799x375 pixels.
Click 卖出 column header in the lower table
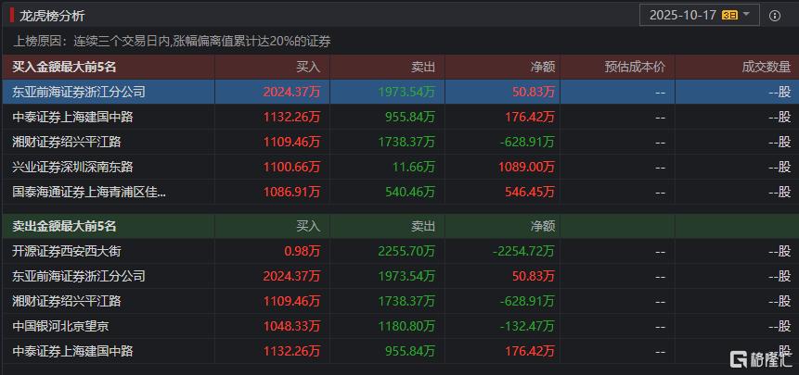coord(422,226)
